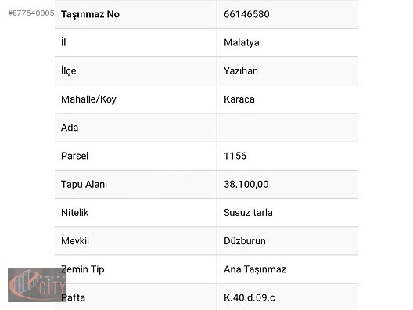Image resolution: width=413 pixels, height=310 pixels.
Task: Select the Karaca value cell
Action: pos(288,99)
